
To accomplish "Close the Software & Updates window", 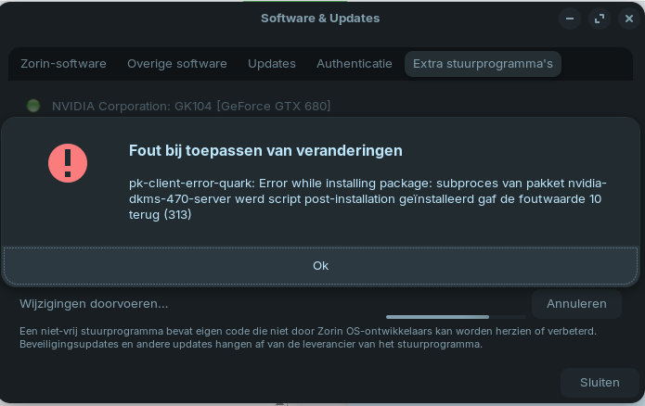I will pyautogui.click(x=628, y=19).
